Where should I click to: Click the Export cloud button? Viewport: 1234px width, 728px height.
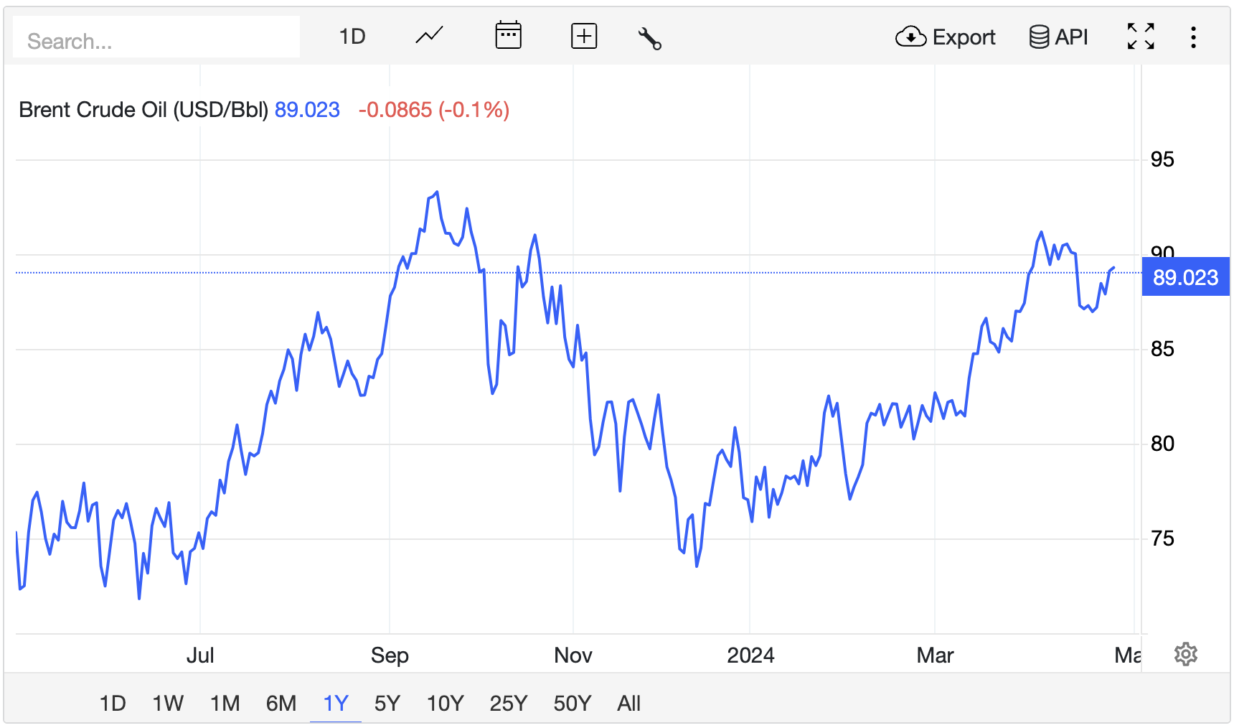point(945,37)
